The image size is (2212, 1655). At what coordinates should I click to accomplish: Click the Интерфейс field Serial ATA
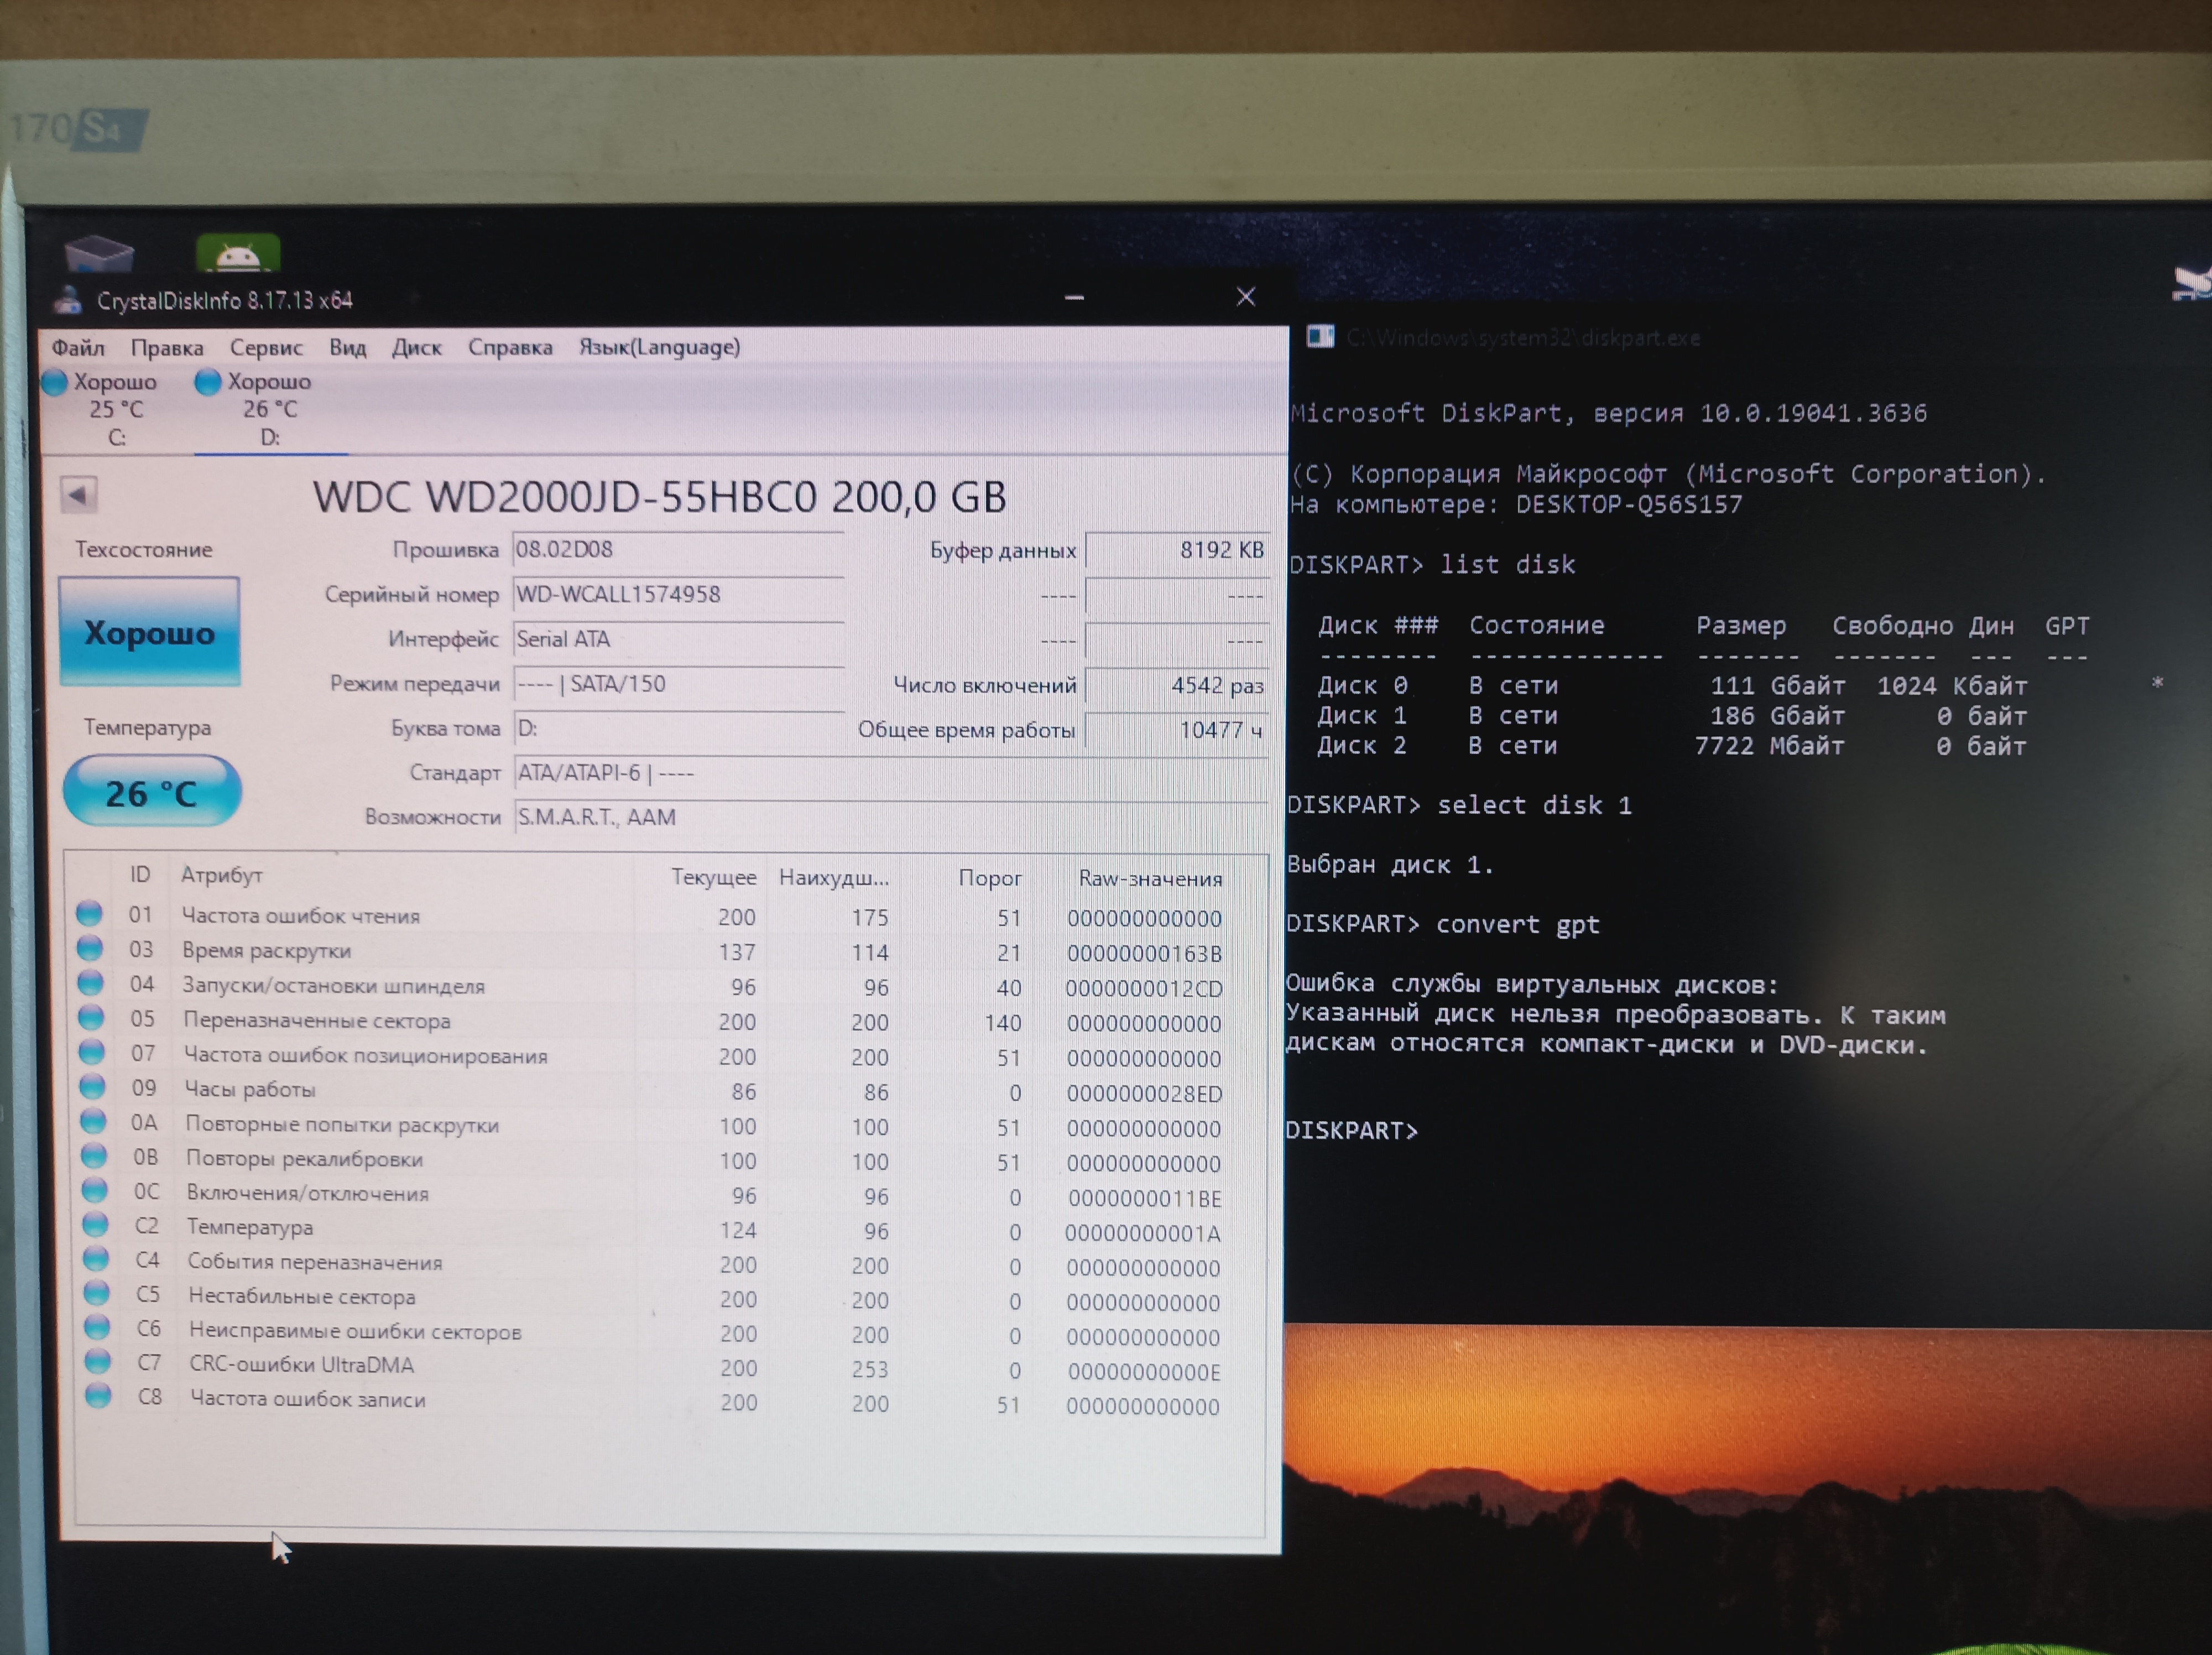click(x=678, y=639)
